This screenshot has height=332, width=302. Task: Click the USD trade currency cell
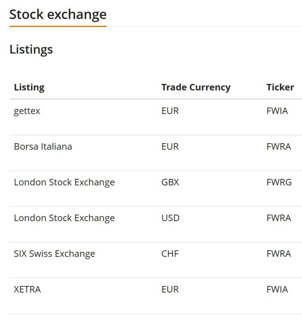pos(170,218)
